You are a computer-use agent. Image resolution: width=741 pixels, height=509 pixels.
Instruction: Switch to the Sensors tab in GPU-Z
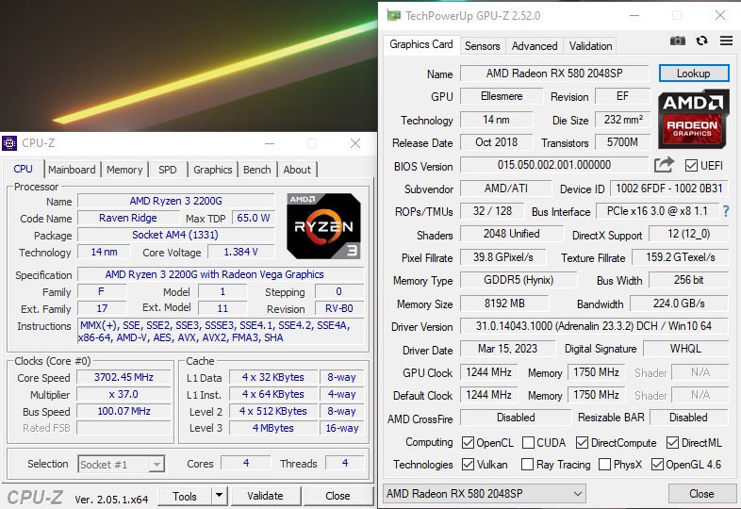point(482,46)
